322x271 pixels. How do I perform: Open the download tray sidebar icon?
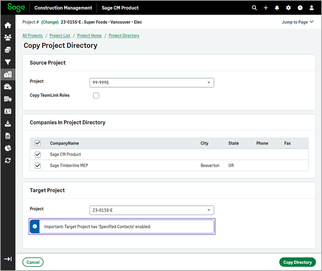[8, 123]
